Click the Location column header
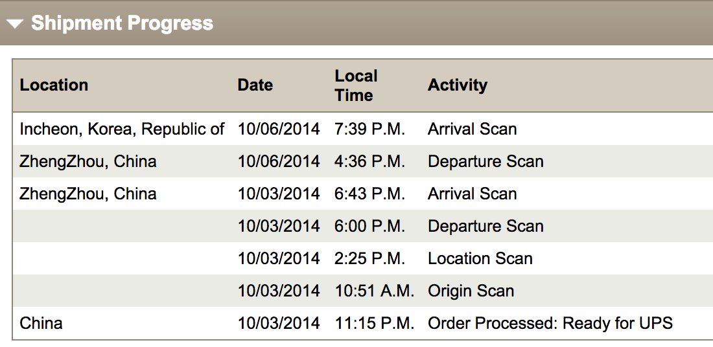The image size is (713, 347). point(54,85)
